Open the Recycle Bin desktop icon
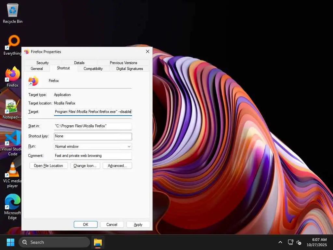333x250 pixels. pos(13,13)
